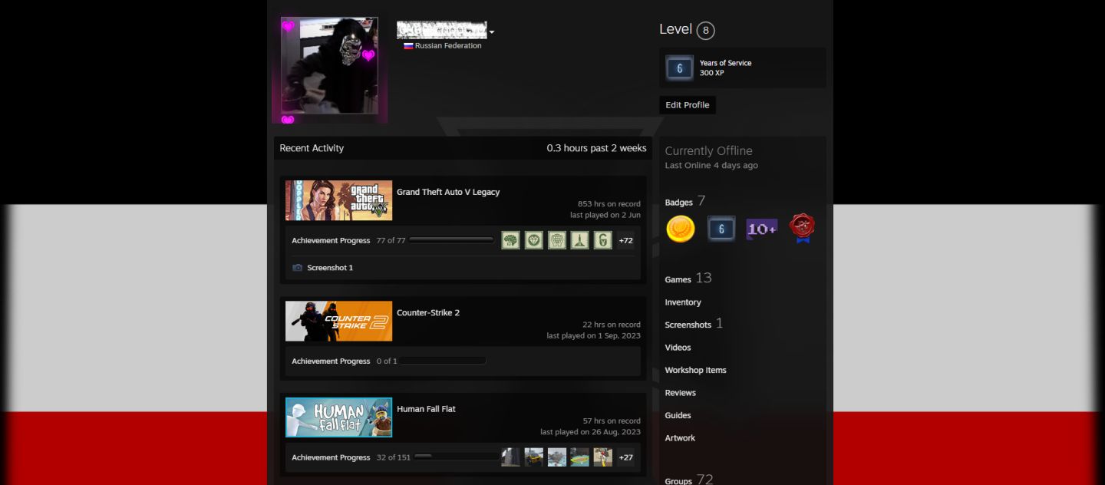
Task: View the second GTA V achievement icon
Action: [533, 240]
